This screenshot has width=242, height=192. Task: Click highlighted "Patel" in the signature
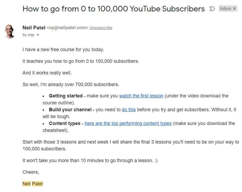click(x=37, y=184)
